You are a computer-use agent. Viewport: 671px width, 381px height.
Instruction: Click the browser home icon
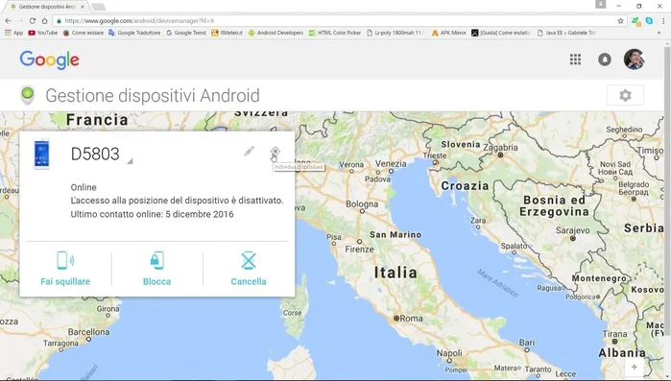point(44,20)
